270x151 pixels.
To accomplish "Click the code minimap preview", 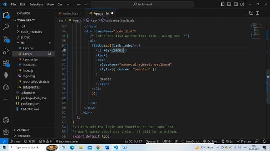I will [x=257, y=31].
